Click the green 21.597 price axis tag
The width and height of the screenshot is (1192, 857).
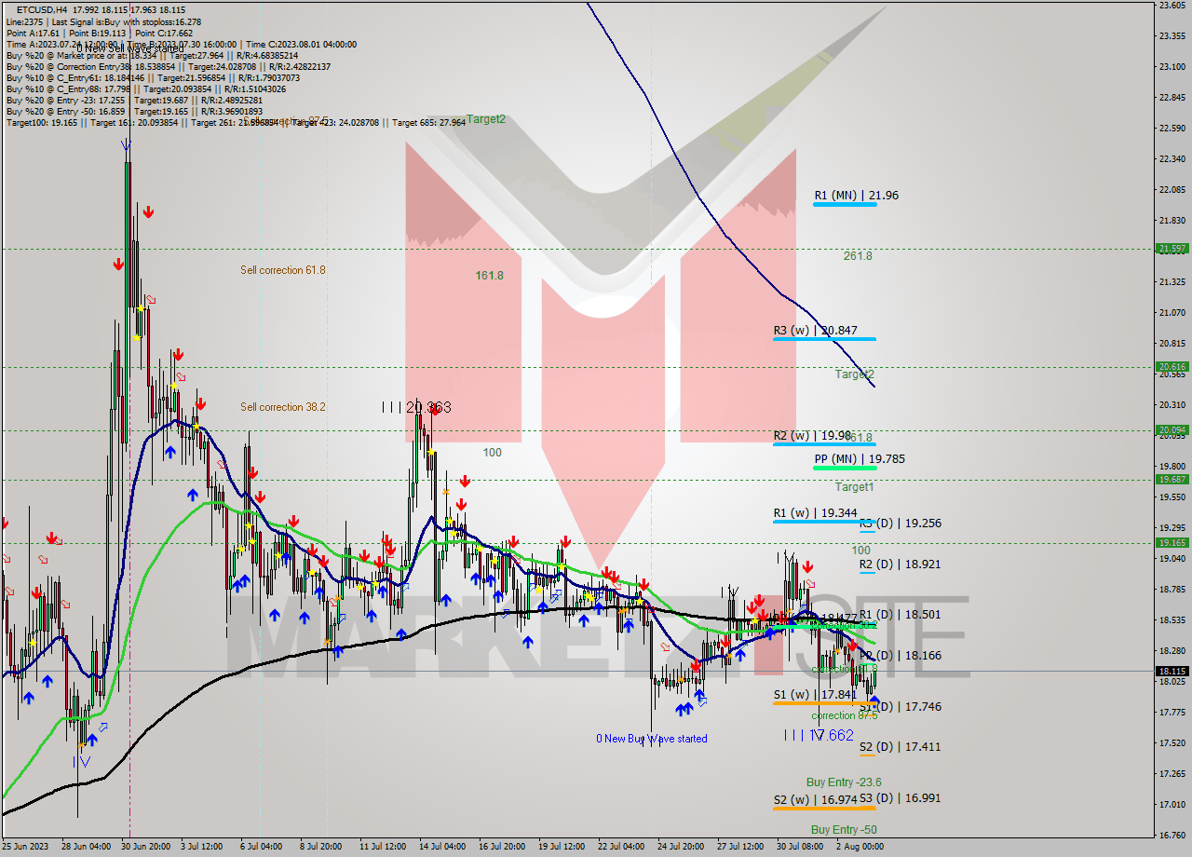point(1172,249)
